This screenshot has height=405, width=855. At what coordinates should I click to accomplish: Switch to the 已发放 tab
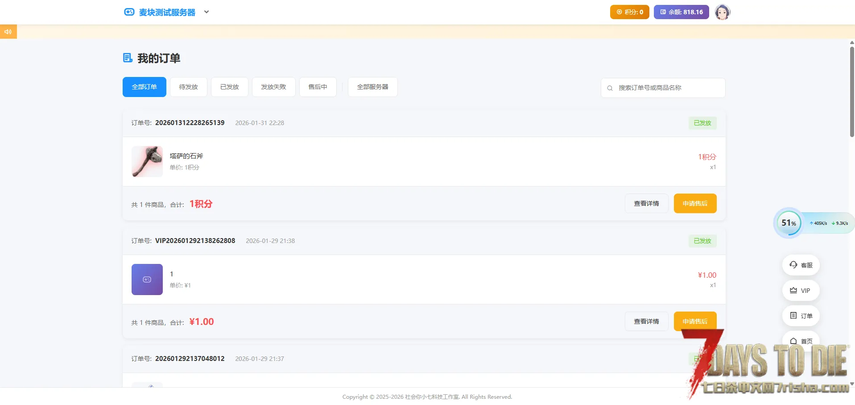click(229, 87)
